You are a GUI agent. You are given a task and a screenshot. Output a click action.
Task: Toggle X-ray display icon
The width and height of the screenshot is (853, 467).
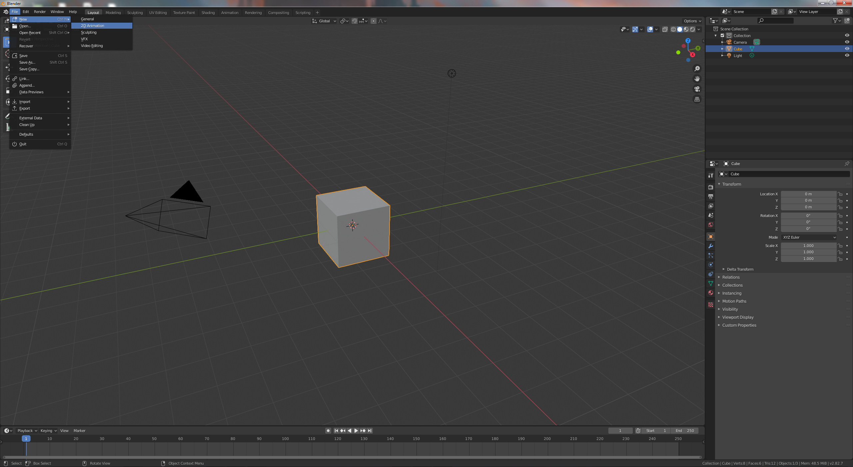pos(665,29)
